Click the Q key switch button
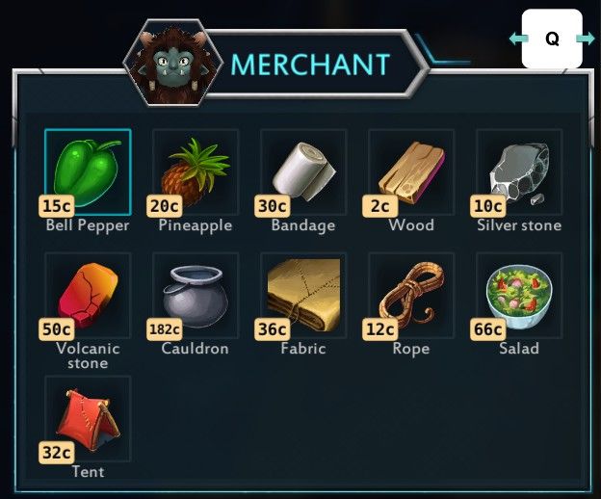601x499 pixels. pos(552,39)
